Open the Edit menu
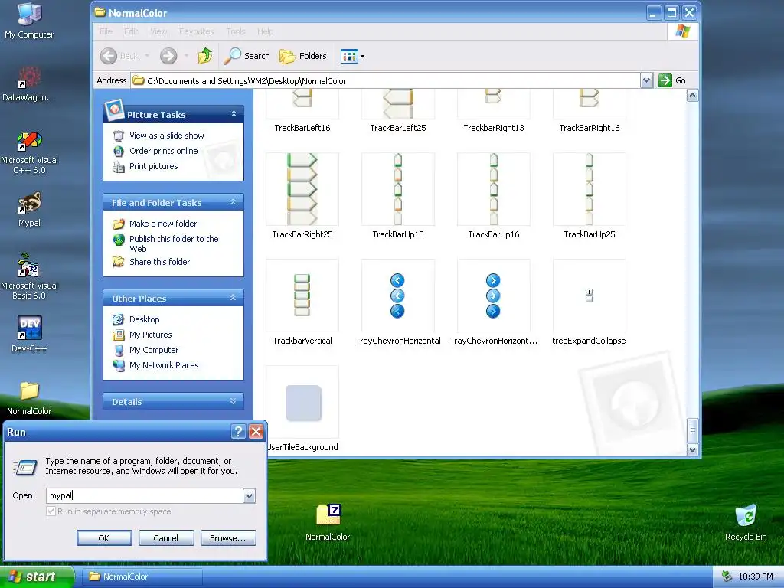The height and width of the screenshot is (588, 784). (x=131, y=31)
